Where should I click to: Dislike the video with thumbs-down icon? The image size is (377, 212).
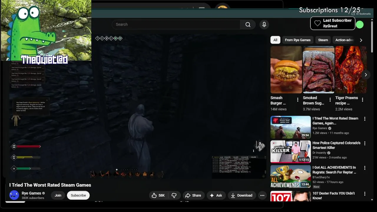tap(174, 195)
